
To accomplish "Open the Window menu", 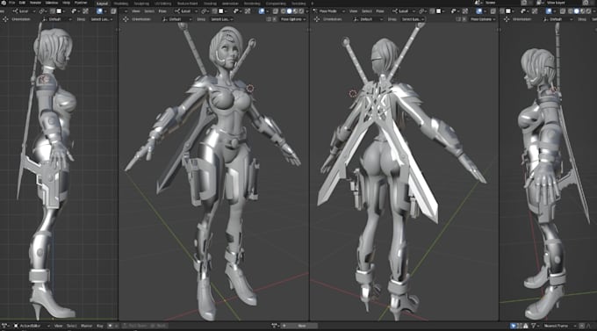I will [x=52, y=3].
